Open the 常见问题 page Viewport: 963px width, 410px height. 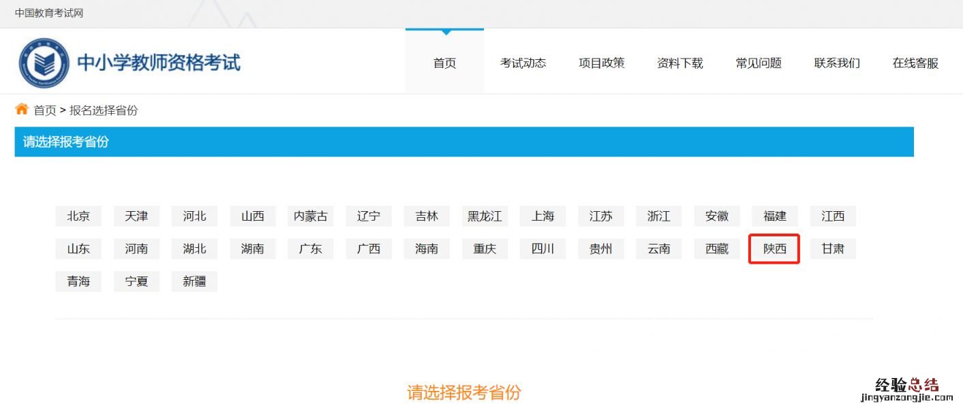coord(758,63)
